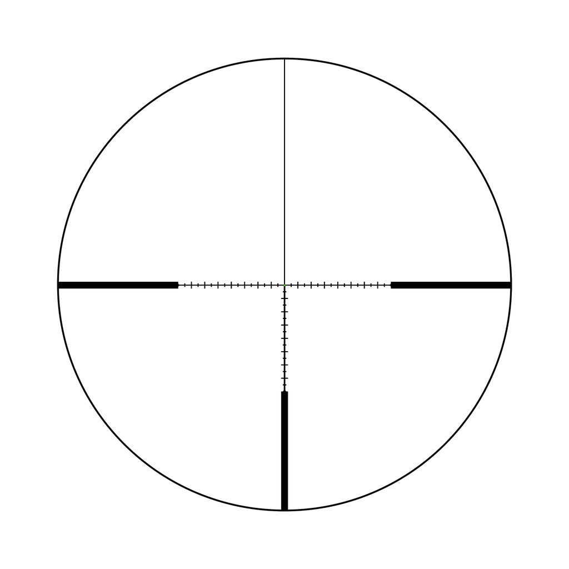Click the rightmost hash mark on horizontal scale
Image resolution: width=569 pixels, height=569 pixels.
[390, 285]
